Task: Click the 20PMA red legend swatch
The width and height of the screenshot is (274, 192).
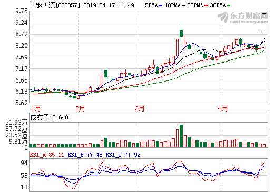Action: (206, 6)
